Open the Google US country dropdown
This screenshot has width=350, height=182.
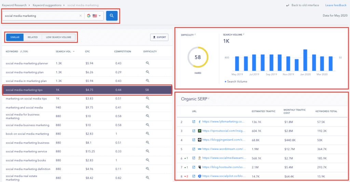94,16
